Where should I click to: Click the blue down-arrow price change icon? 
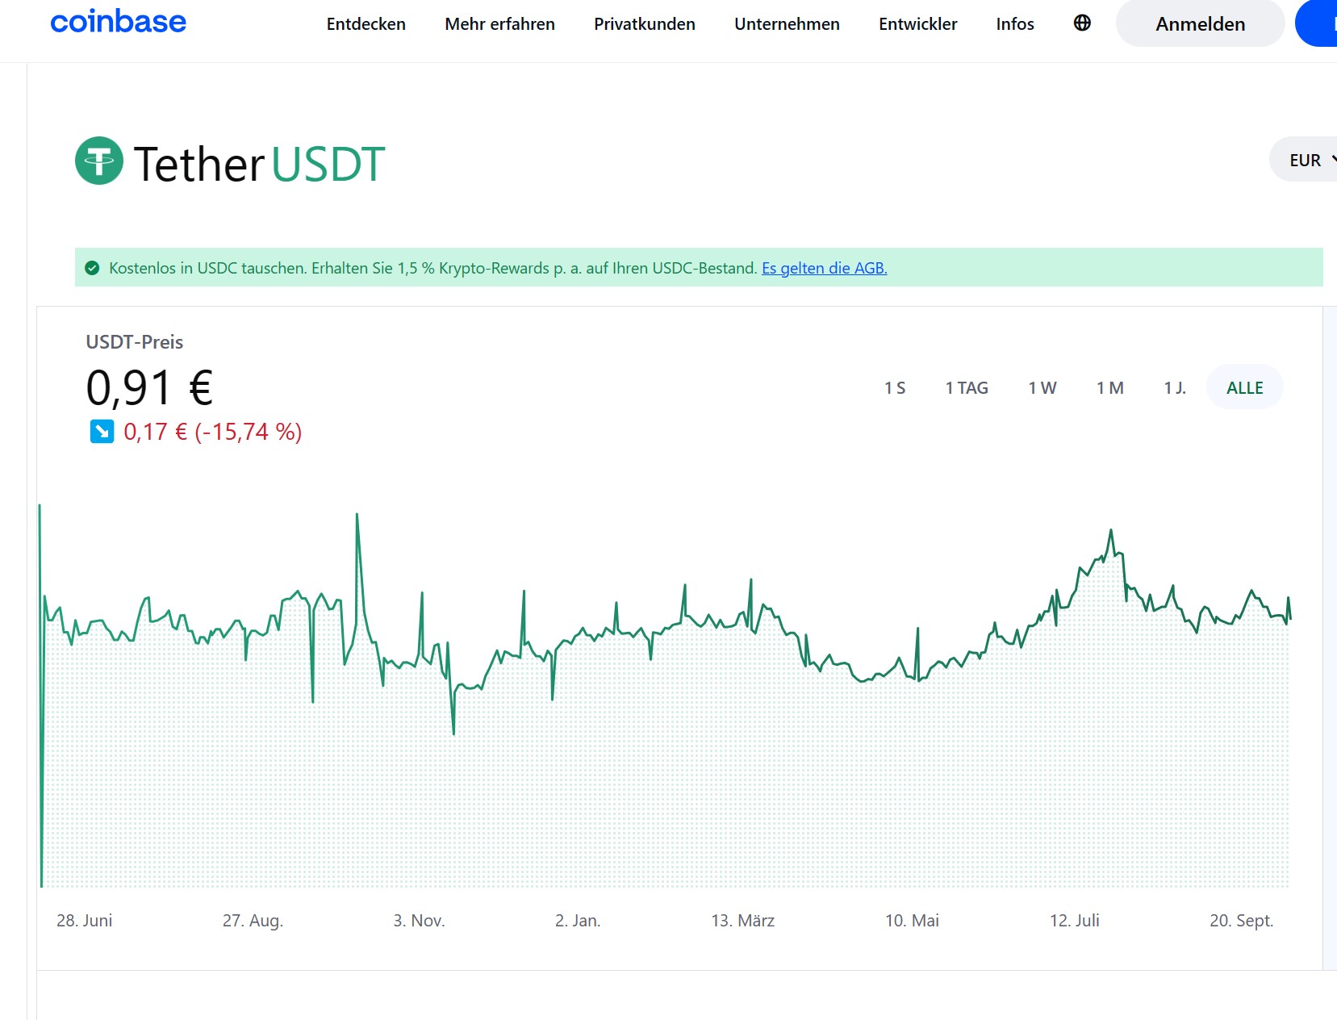[102, 432]
